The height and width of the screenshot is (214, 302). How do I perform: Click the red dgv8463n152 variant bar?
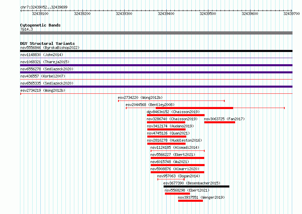[176, 115]
